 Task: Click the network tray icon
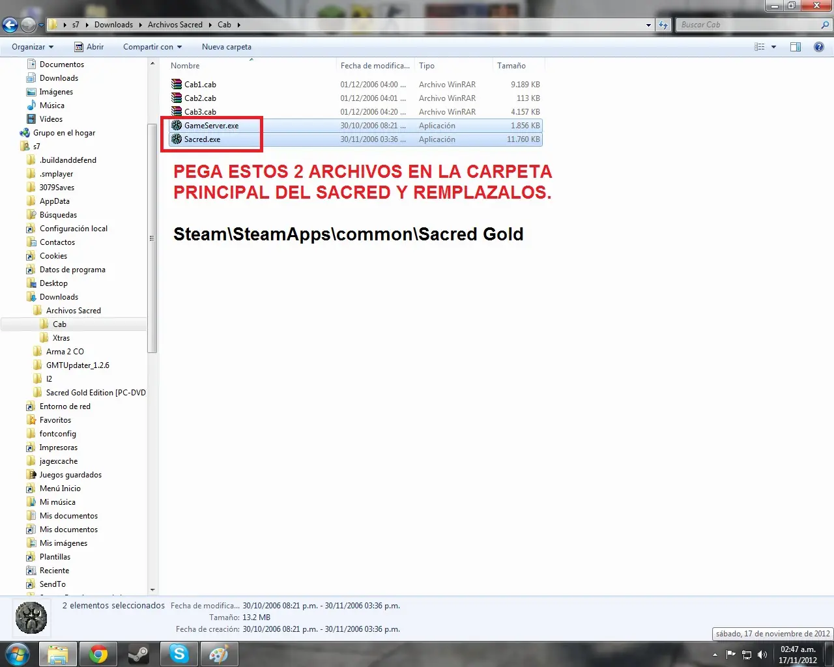click(747, 655)
